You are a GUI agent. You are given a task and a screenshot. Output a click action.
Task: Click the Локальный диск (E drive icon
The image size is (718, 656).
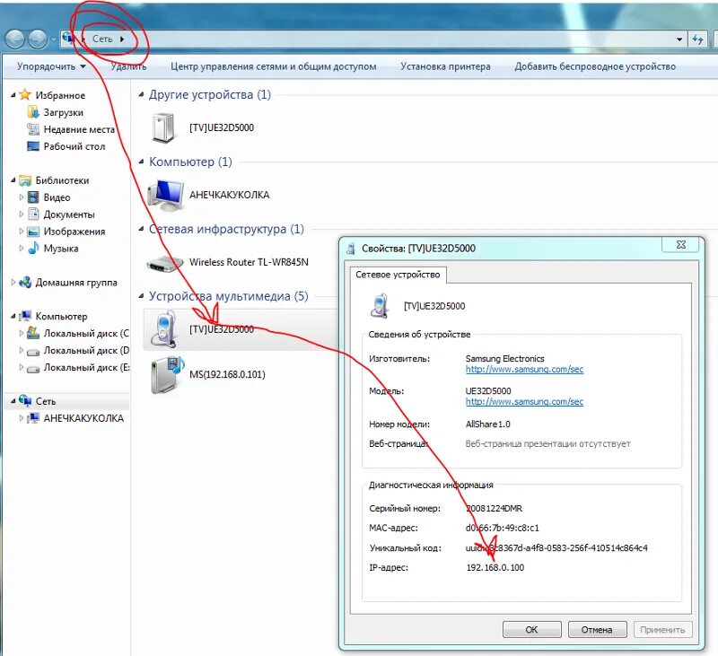[33, 369]
